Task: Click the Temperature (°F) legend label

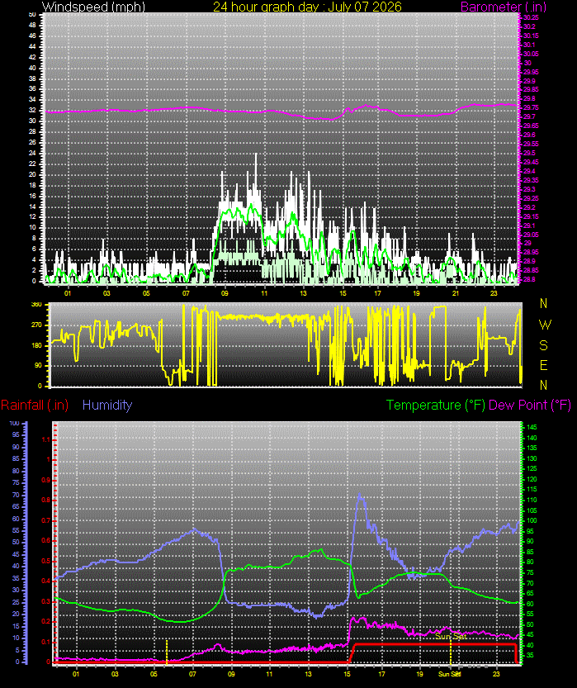Action: pyautogui.click(x=436, y=405)
